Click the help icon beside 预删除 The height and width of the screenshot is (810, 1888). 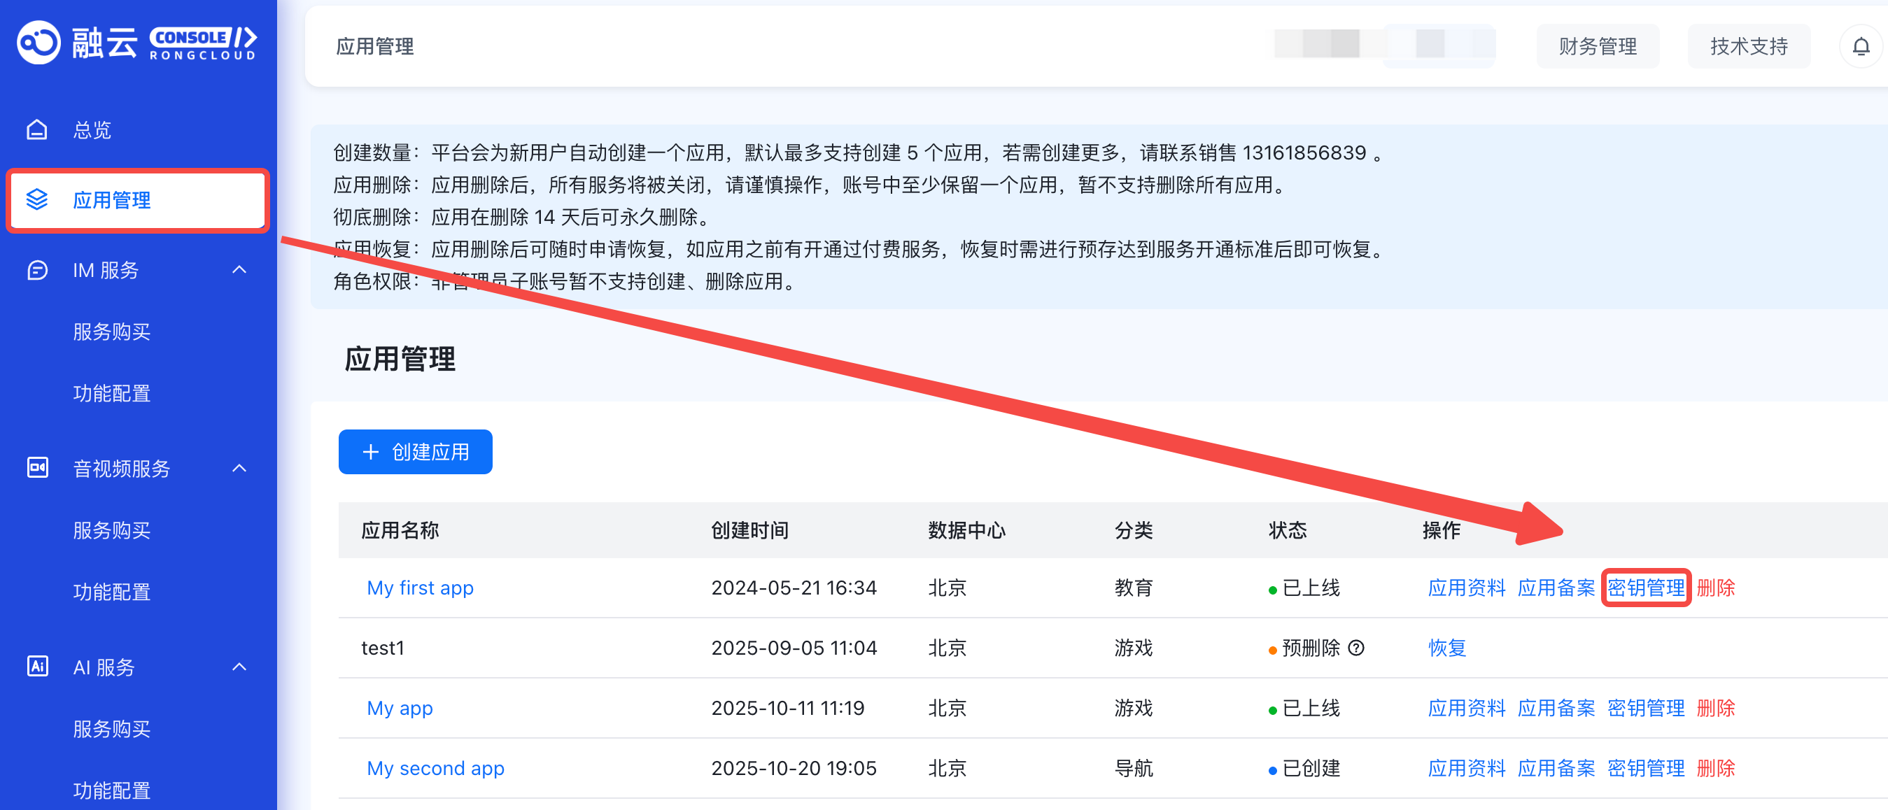(1356, 648)
